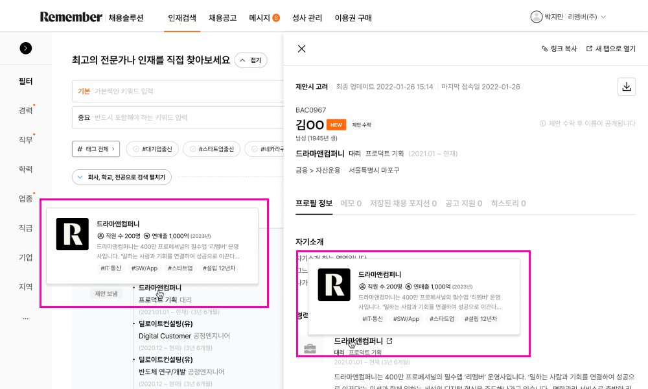Select the 기업 filter

[x=26, y=257]
